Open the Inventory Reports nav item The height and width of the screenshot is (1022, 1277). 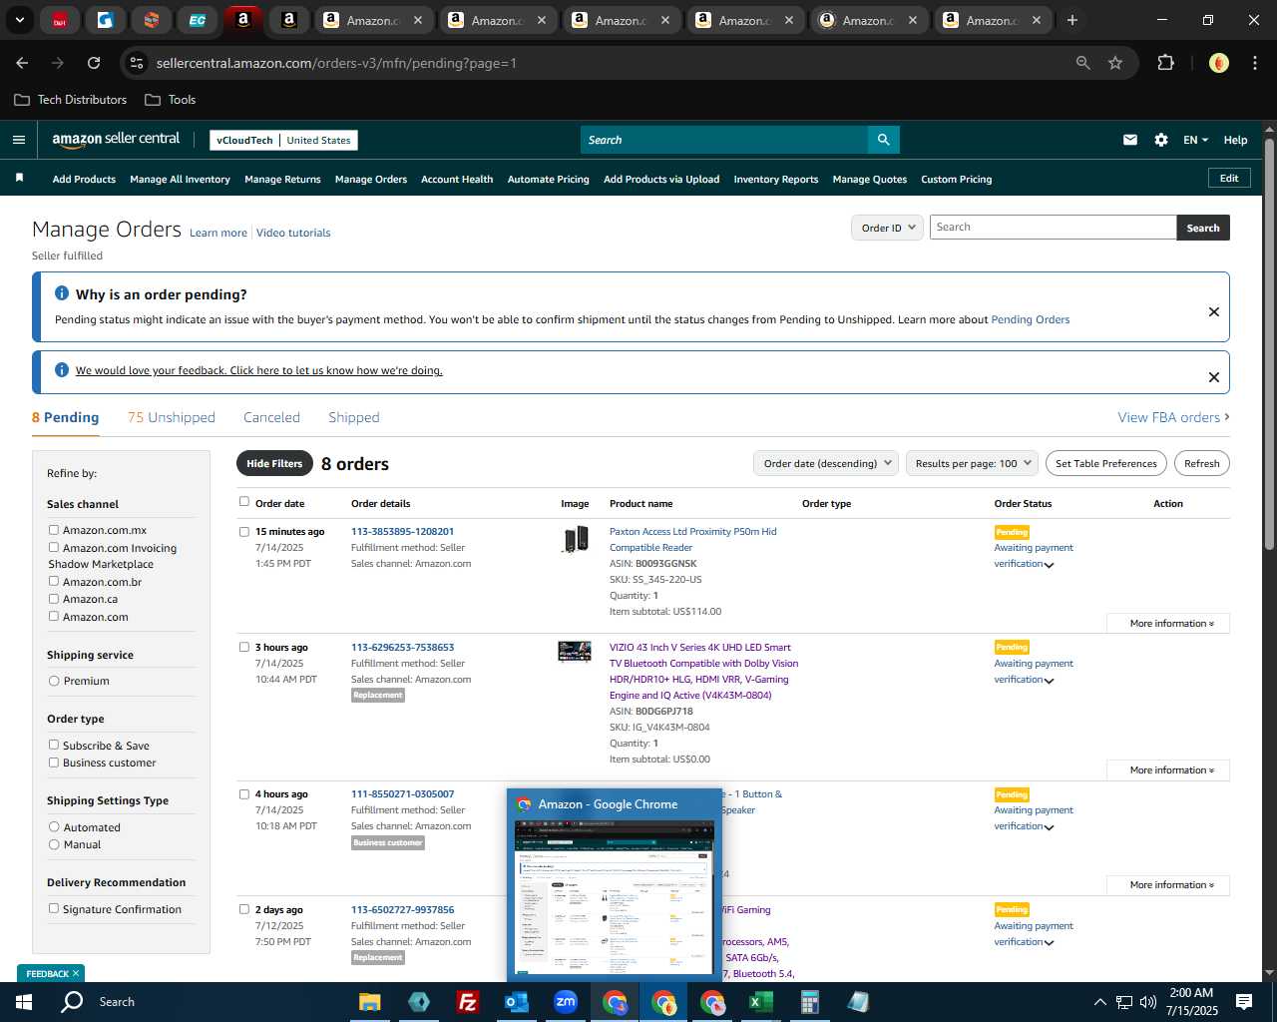(776, 179)
